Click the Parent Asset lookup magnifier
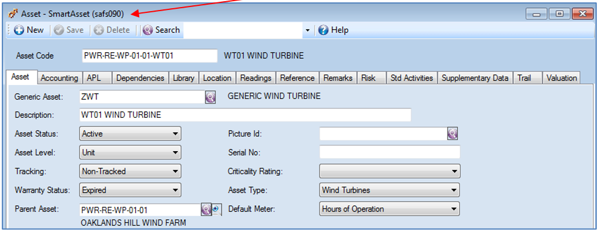The width and height of the screenshot is (598, 232). click(x=206, y=209)
